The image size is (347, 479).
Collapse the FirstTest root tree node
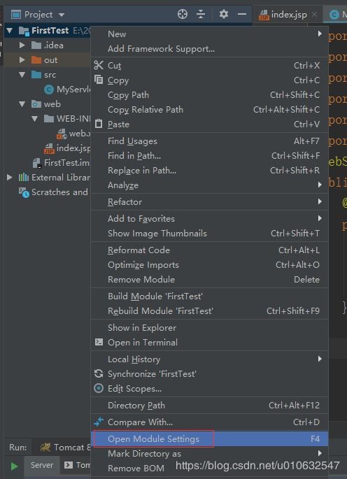[x=10, y=31]
